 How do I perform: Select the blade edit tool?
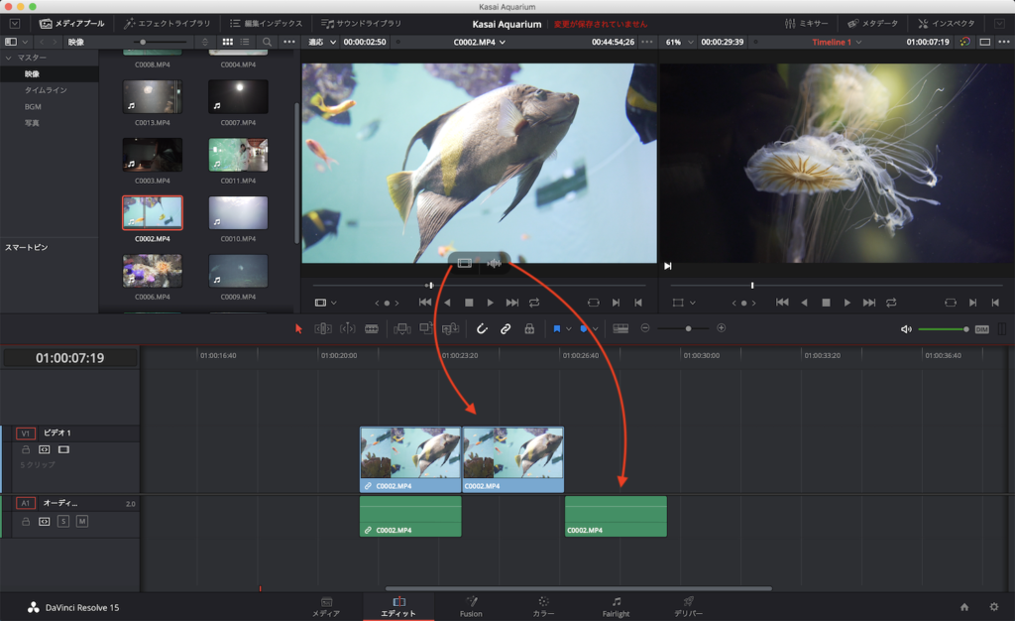[x=372, y=328]
